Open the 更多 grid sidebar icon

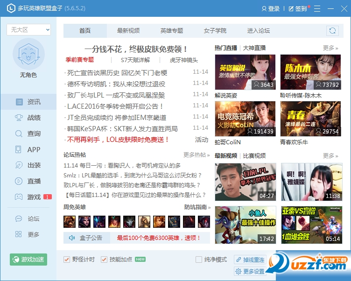click(18, 234)
